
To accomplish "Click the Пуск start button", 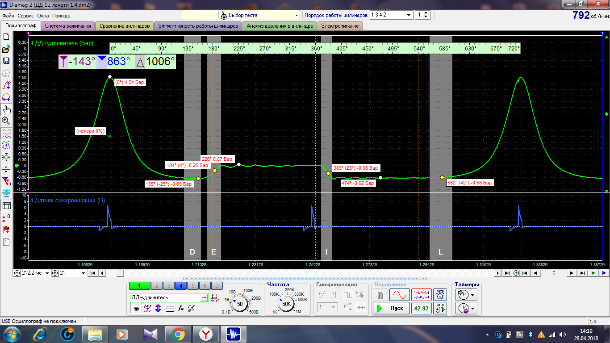I will 392,308.
